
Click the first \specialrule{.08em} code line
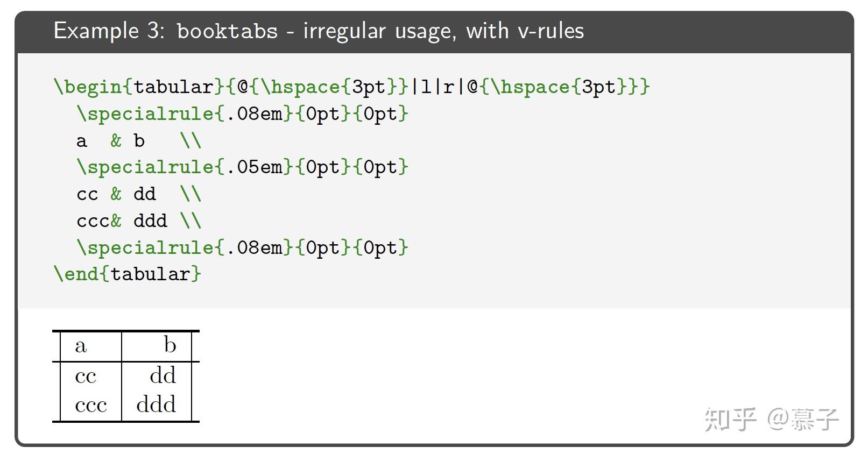coord(242,113)
